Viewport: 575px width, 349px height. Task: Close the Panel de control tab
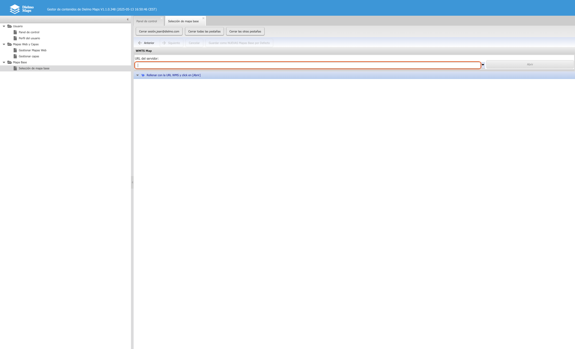(162, 18)
